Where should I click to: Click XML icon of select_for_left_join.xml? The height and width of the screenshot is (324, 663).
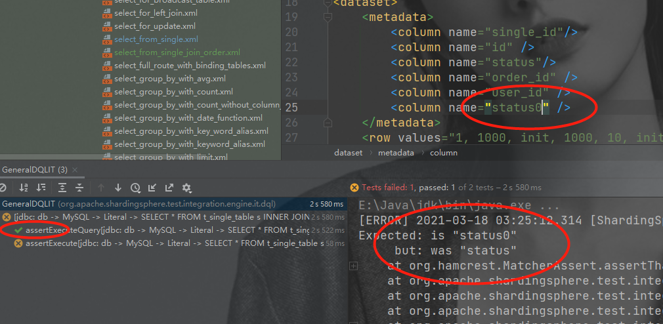107,13
